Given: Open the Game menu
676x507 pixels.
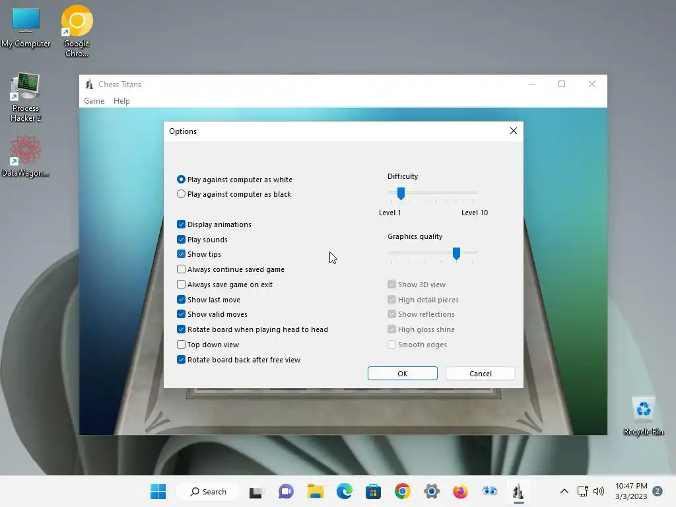Looking at the screenshot, I should tap(94, 101).
